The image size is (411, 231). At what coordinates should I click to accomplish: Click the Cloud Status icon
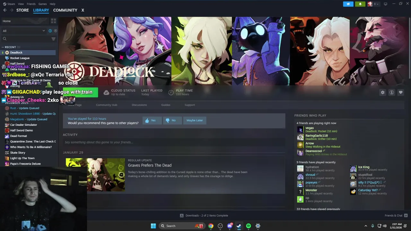106,92
